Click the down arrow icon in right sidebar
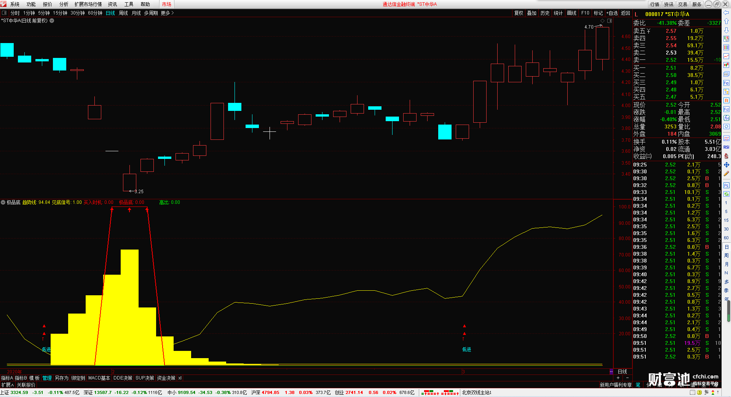Image resolution: width=731 pixels, height=397 pixels. point(726,30)
